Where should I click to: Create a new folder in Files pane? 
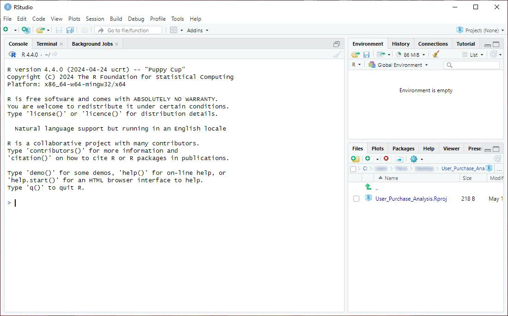[356, 159]
